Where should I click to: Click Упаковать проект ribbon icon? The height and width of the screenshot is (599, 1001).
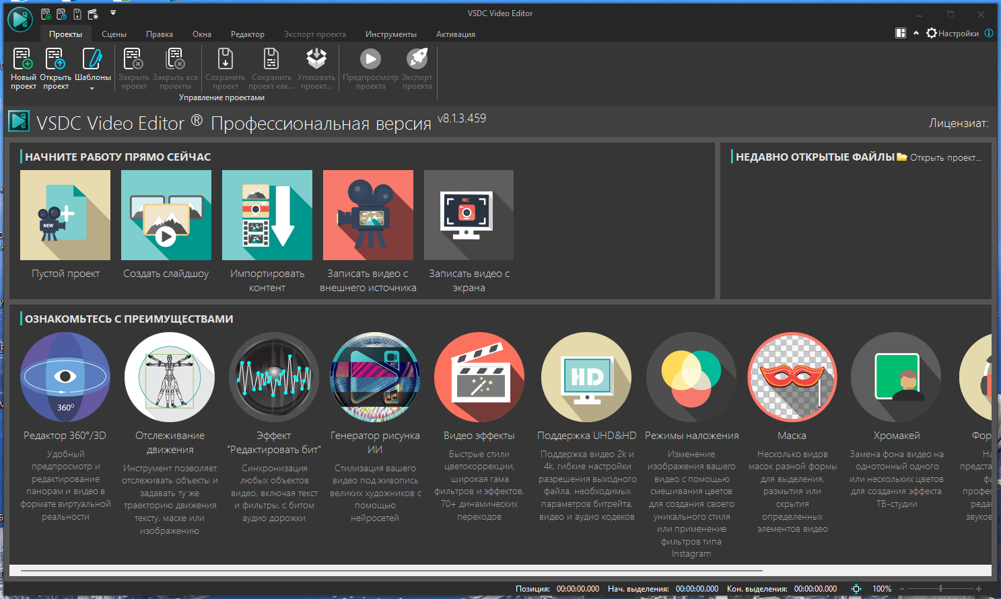coord(316,59)
